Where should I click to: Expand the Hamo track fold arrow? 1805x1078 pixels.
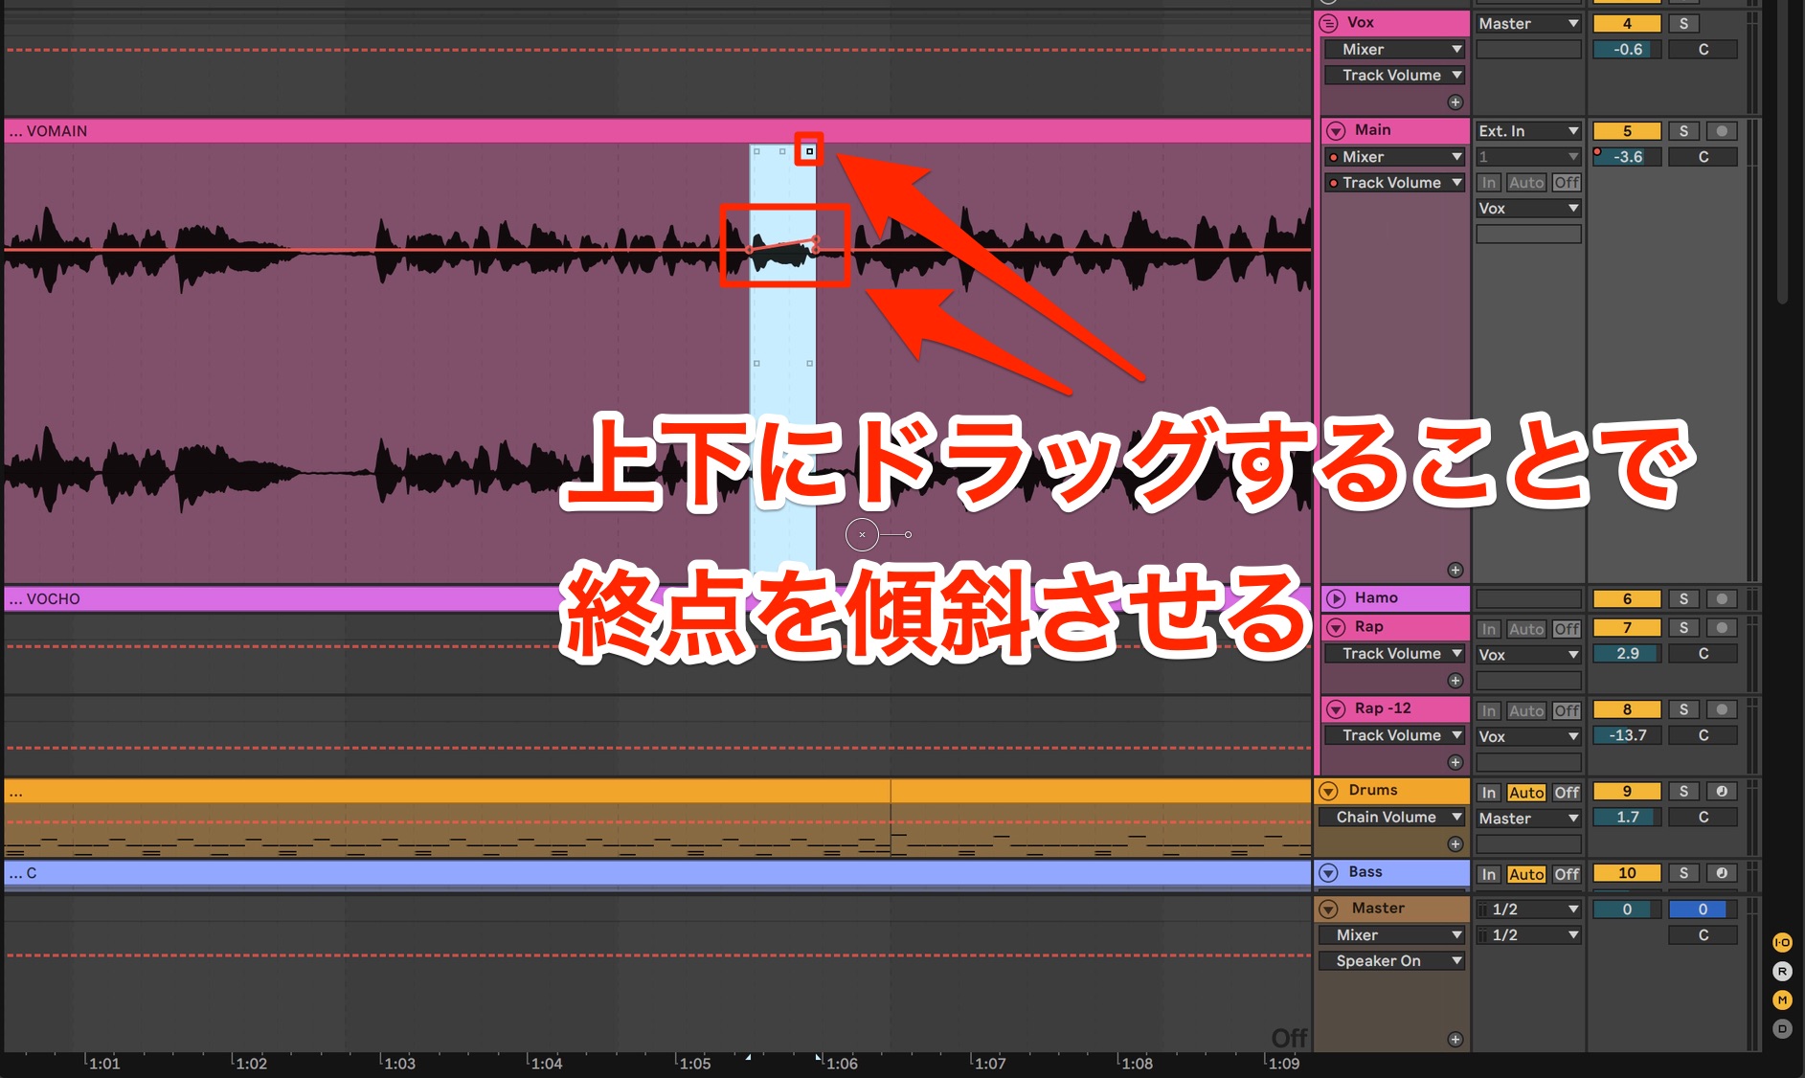click(1336, 598)
